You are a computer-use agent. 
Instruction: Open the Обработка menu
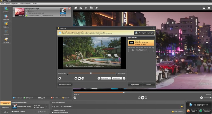point(15,4)
